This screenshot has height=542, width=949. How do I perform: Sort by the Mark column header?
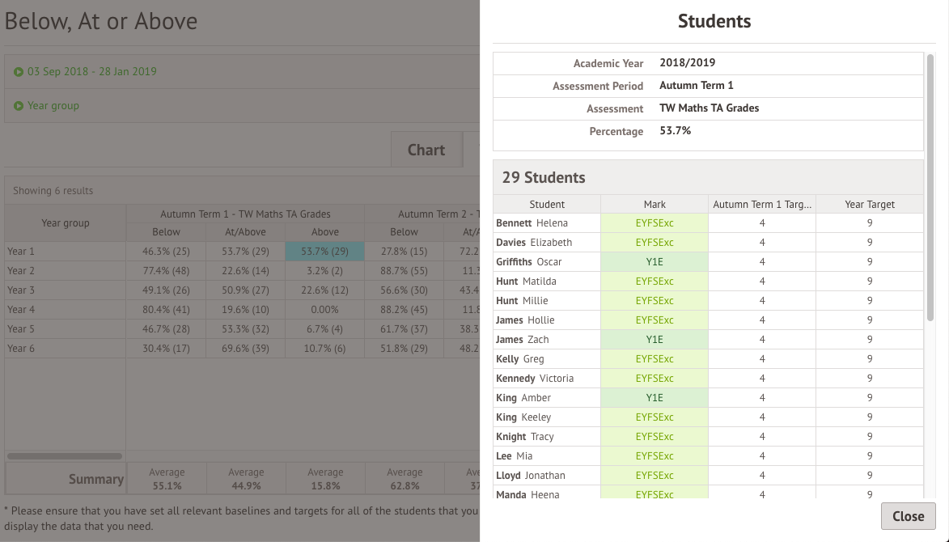(655, 204)
